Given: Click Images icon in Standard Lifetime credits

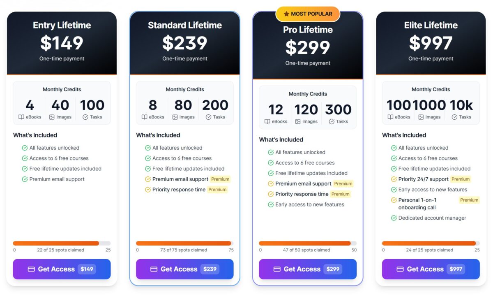Looking at the screenshot, I should pyautogui.click(x=175, y=117).
